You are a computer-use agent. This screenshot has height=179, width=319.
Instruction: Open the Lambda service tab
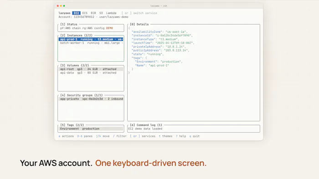(x=111, y=13)
